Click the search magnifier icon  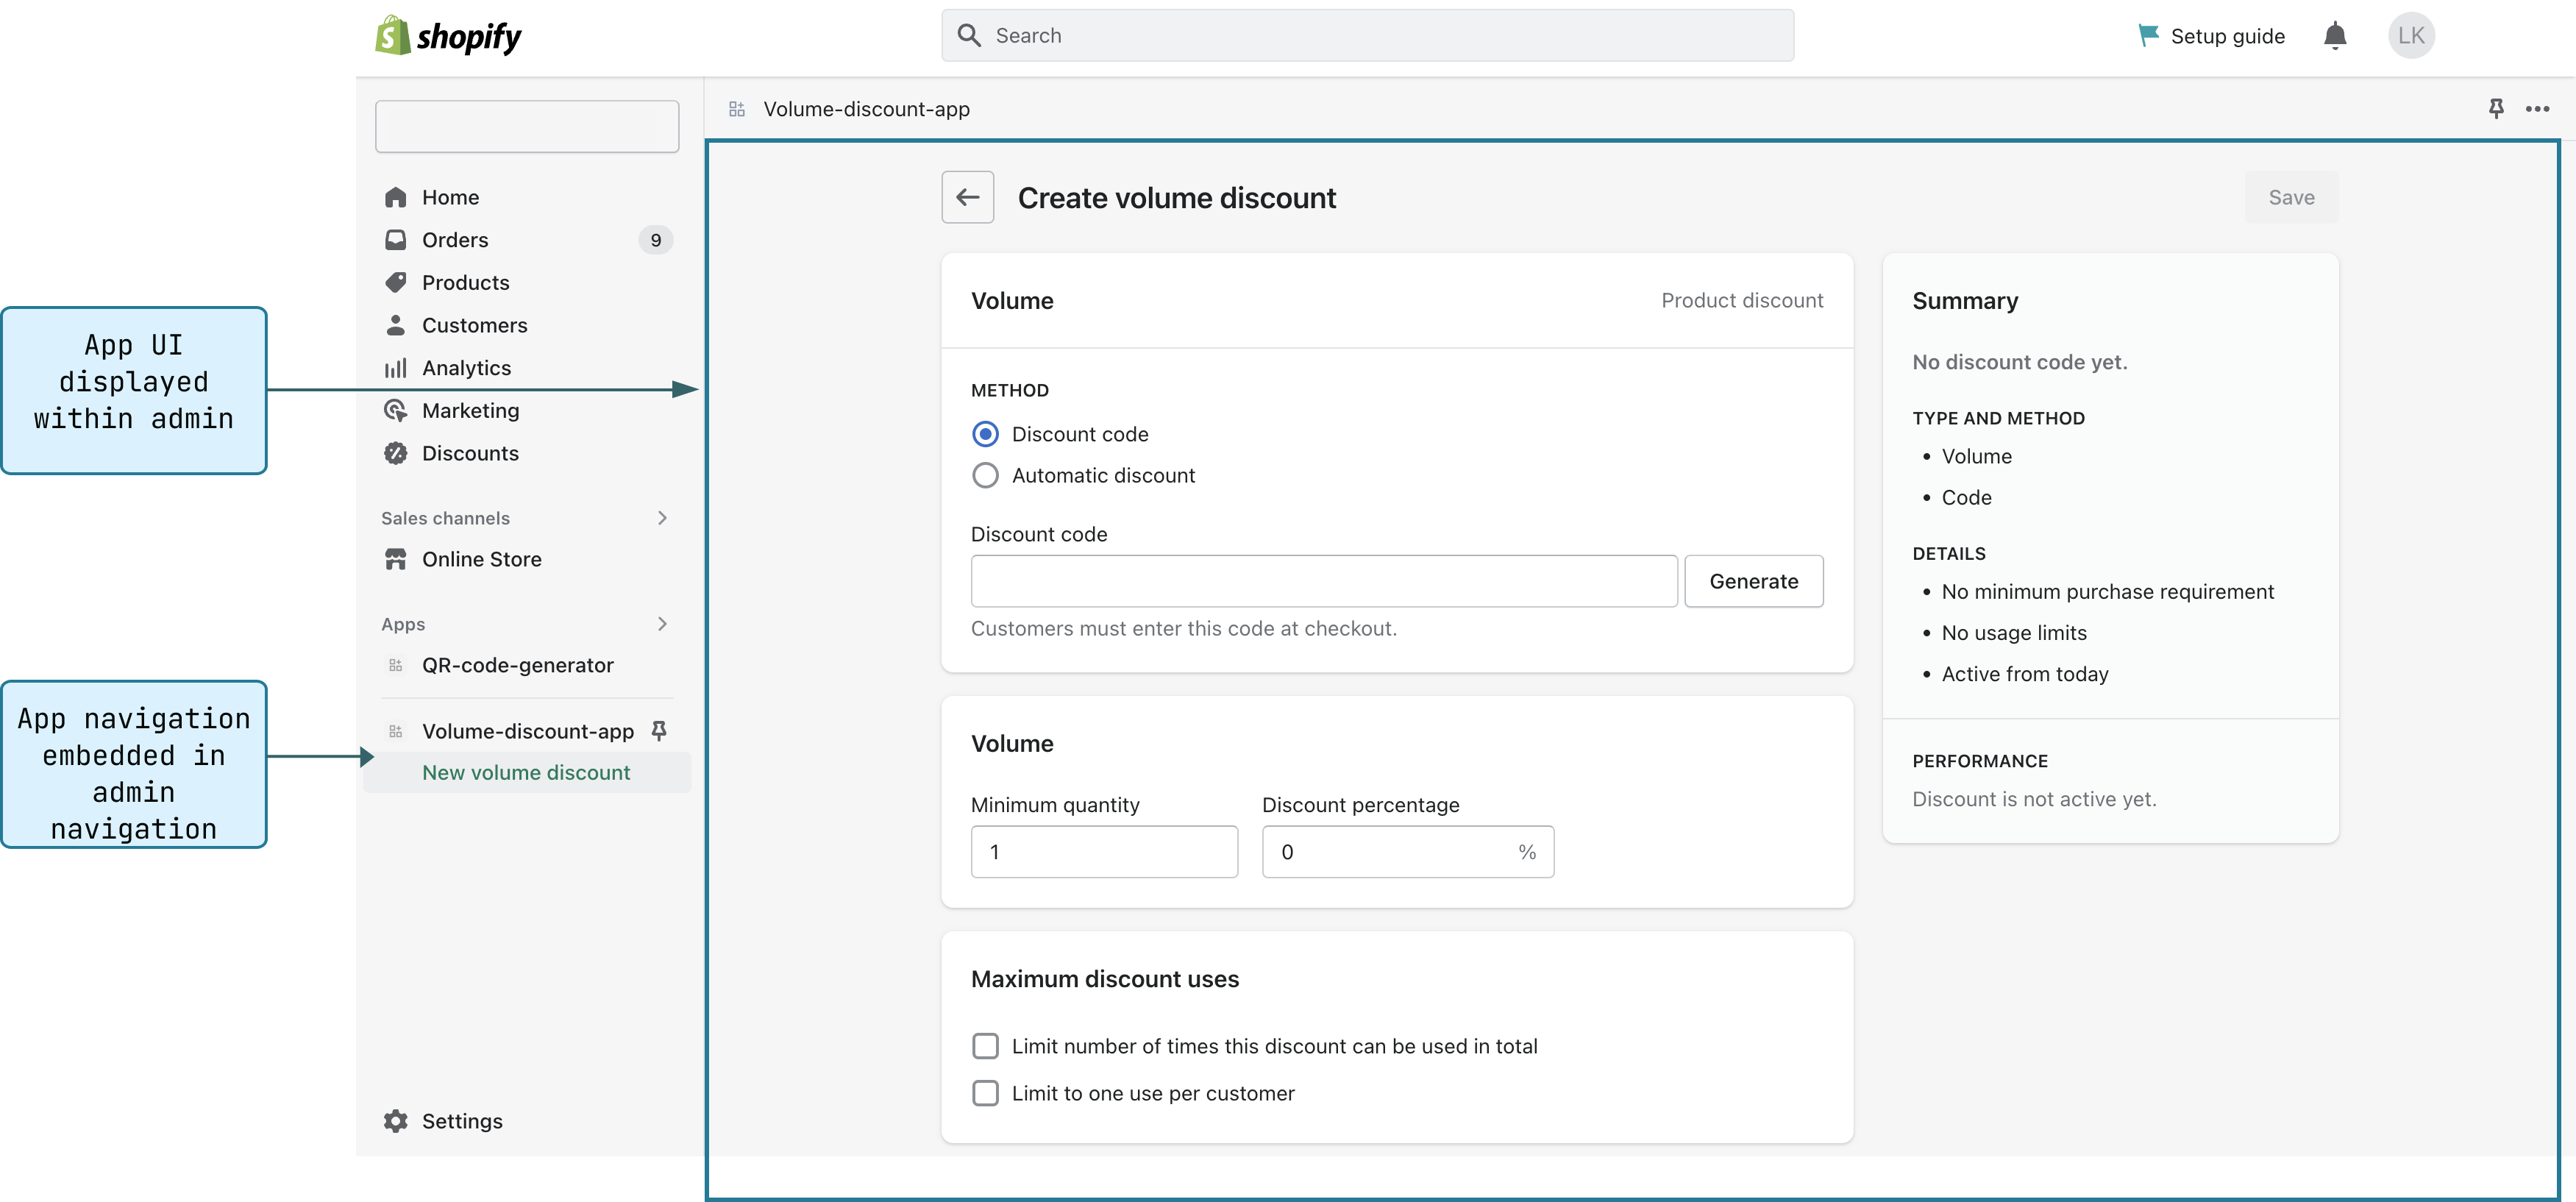click(968, 36)
